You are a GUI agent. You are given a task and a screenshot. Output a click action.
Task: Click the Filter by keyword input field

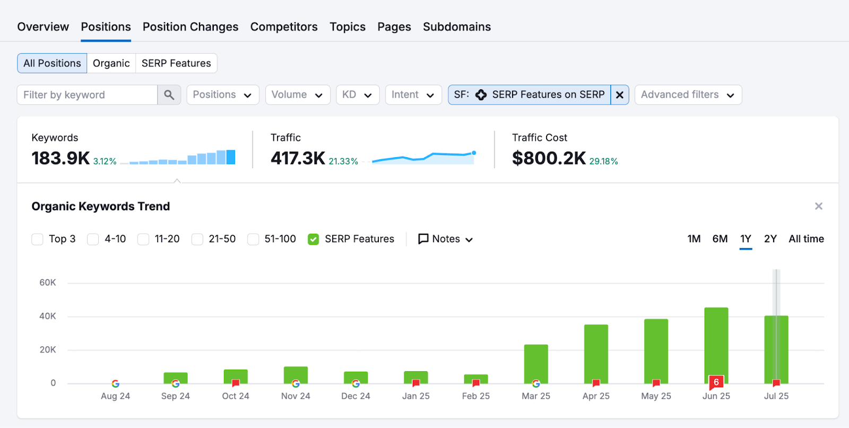(x=88, y=95)
